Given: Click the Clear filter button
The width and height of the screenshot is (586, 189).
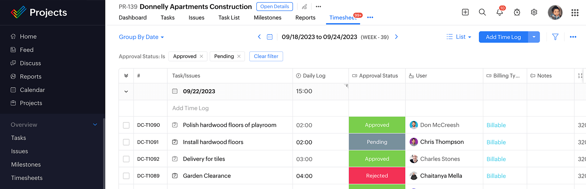Looking at the screenshot, I should 266,56.
